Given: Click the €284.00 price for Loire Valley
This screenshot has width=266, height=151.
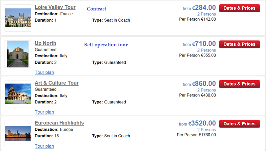Looking at the screenshot, I should [204, 8].
